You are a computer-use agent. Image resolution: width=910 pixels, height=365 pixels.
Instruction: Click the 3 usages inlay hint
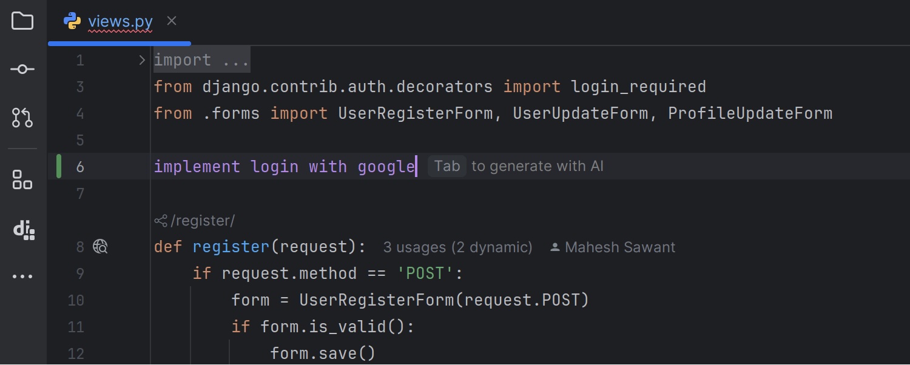457,247
